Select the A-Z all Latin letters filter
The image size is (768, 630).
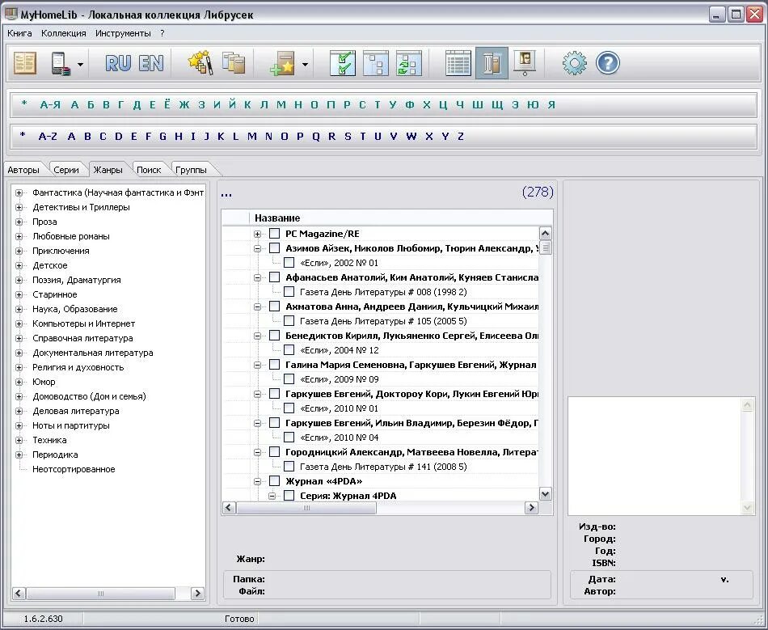[x=48, y=136]
